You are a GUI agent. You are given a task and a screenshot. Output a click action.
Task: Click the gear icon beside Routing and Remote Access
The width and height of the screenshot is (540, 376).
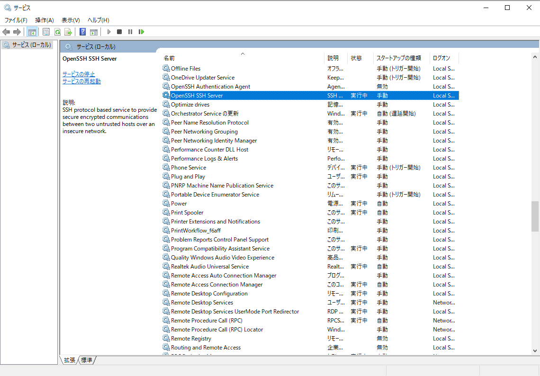click(x=166, y=347)
